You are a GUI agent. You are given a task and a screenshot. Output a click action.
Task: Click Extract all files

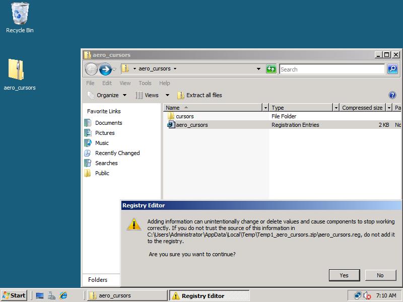click(199, 95)
